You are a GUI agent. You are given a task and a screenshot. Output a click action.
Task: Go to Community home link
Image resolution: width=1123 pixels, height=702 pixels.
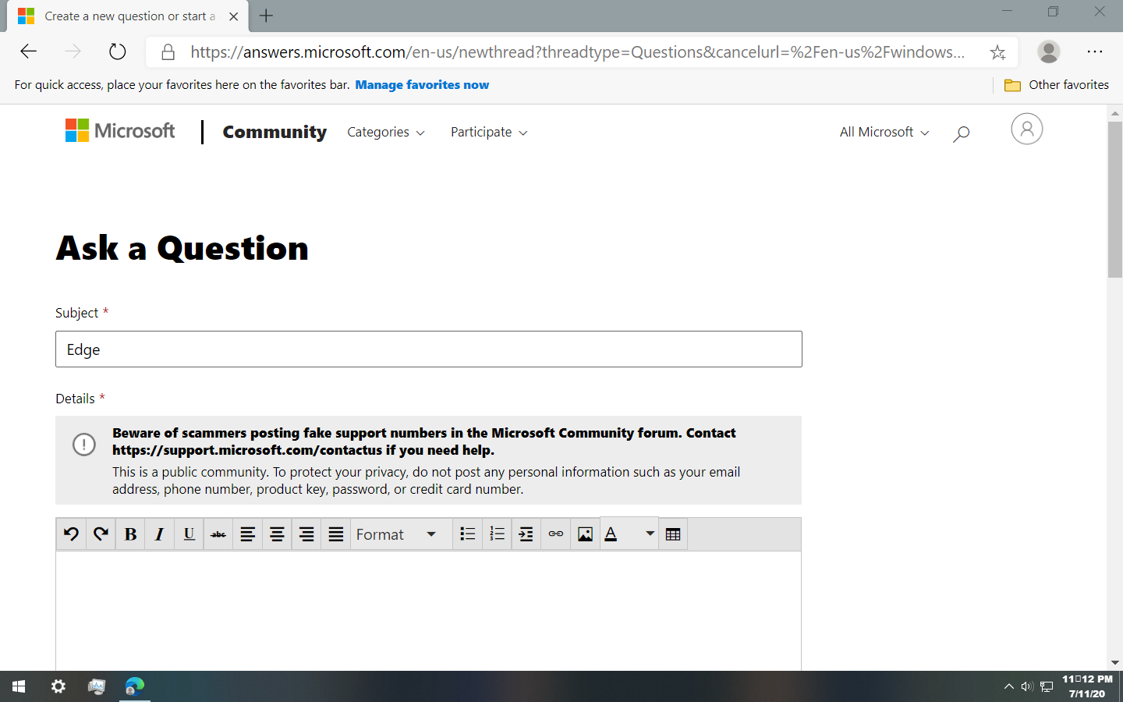click(275, 133)
